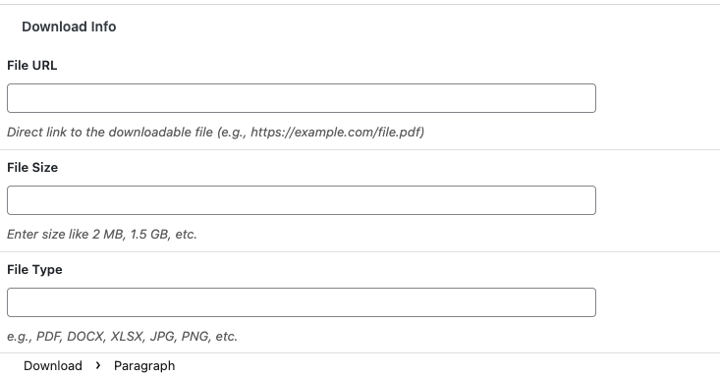The height and width of the screenshot is (377, 720).
Task: Click the File URL field label
Action: [x=32, y=65]
